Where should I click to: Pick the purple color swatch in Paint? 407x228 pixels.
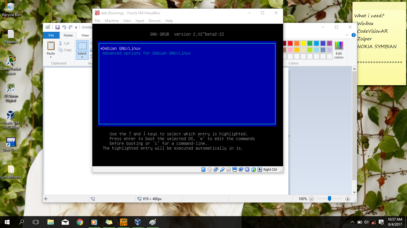330,43
